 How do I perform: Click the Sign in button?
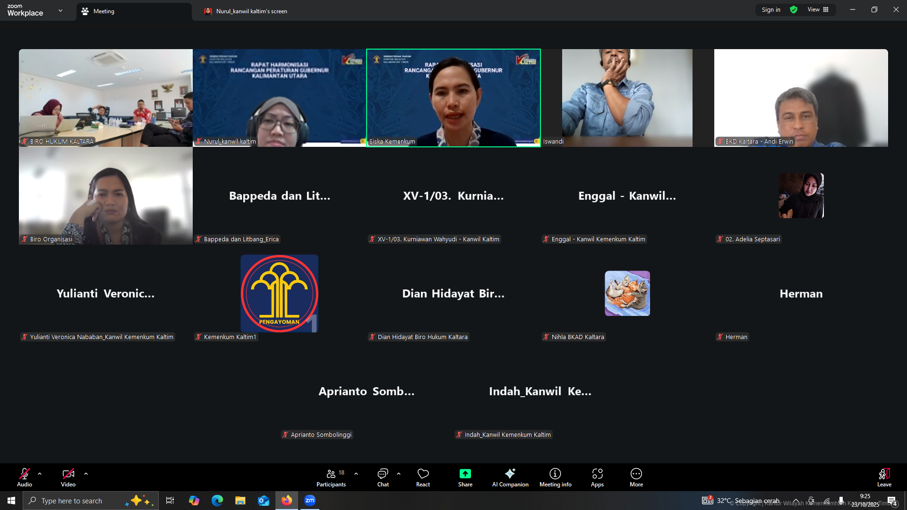tap(771, 10)
